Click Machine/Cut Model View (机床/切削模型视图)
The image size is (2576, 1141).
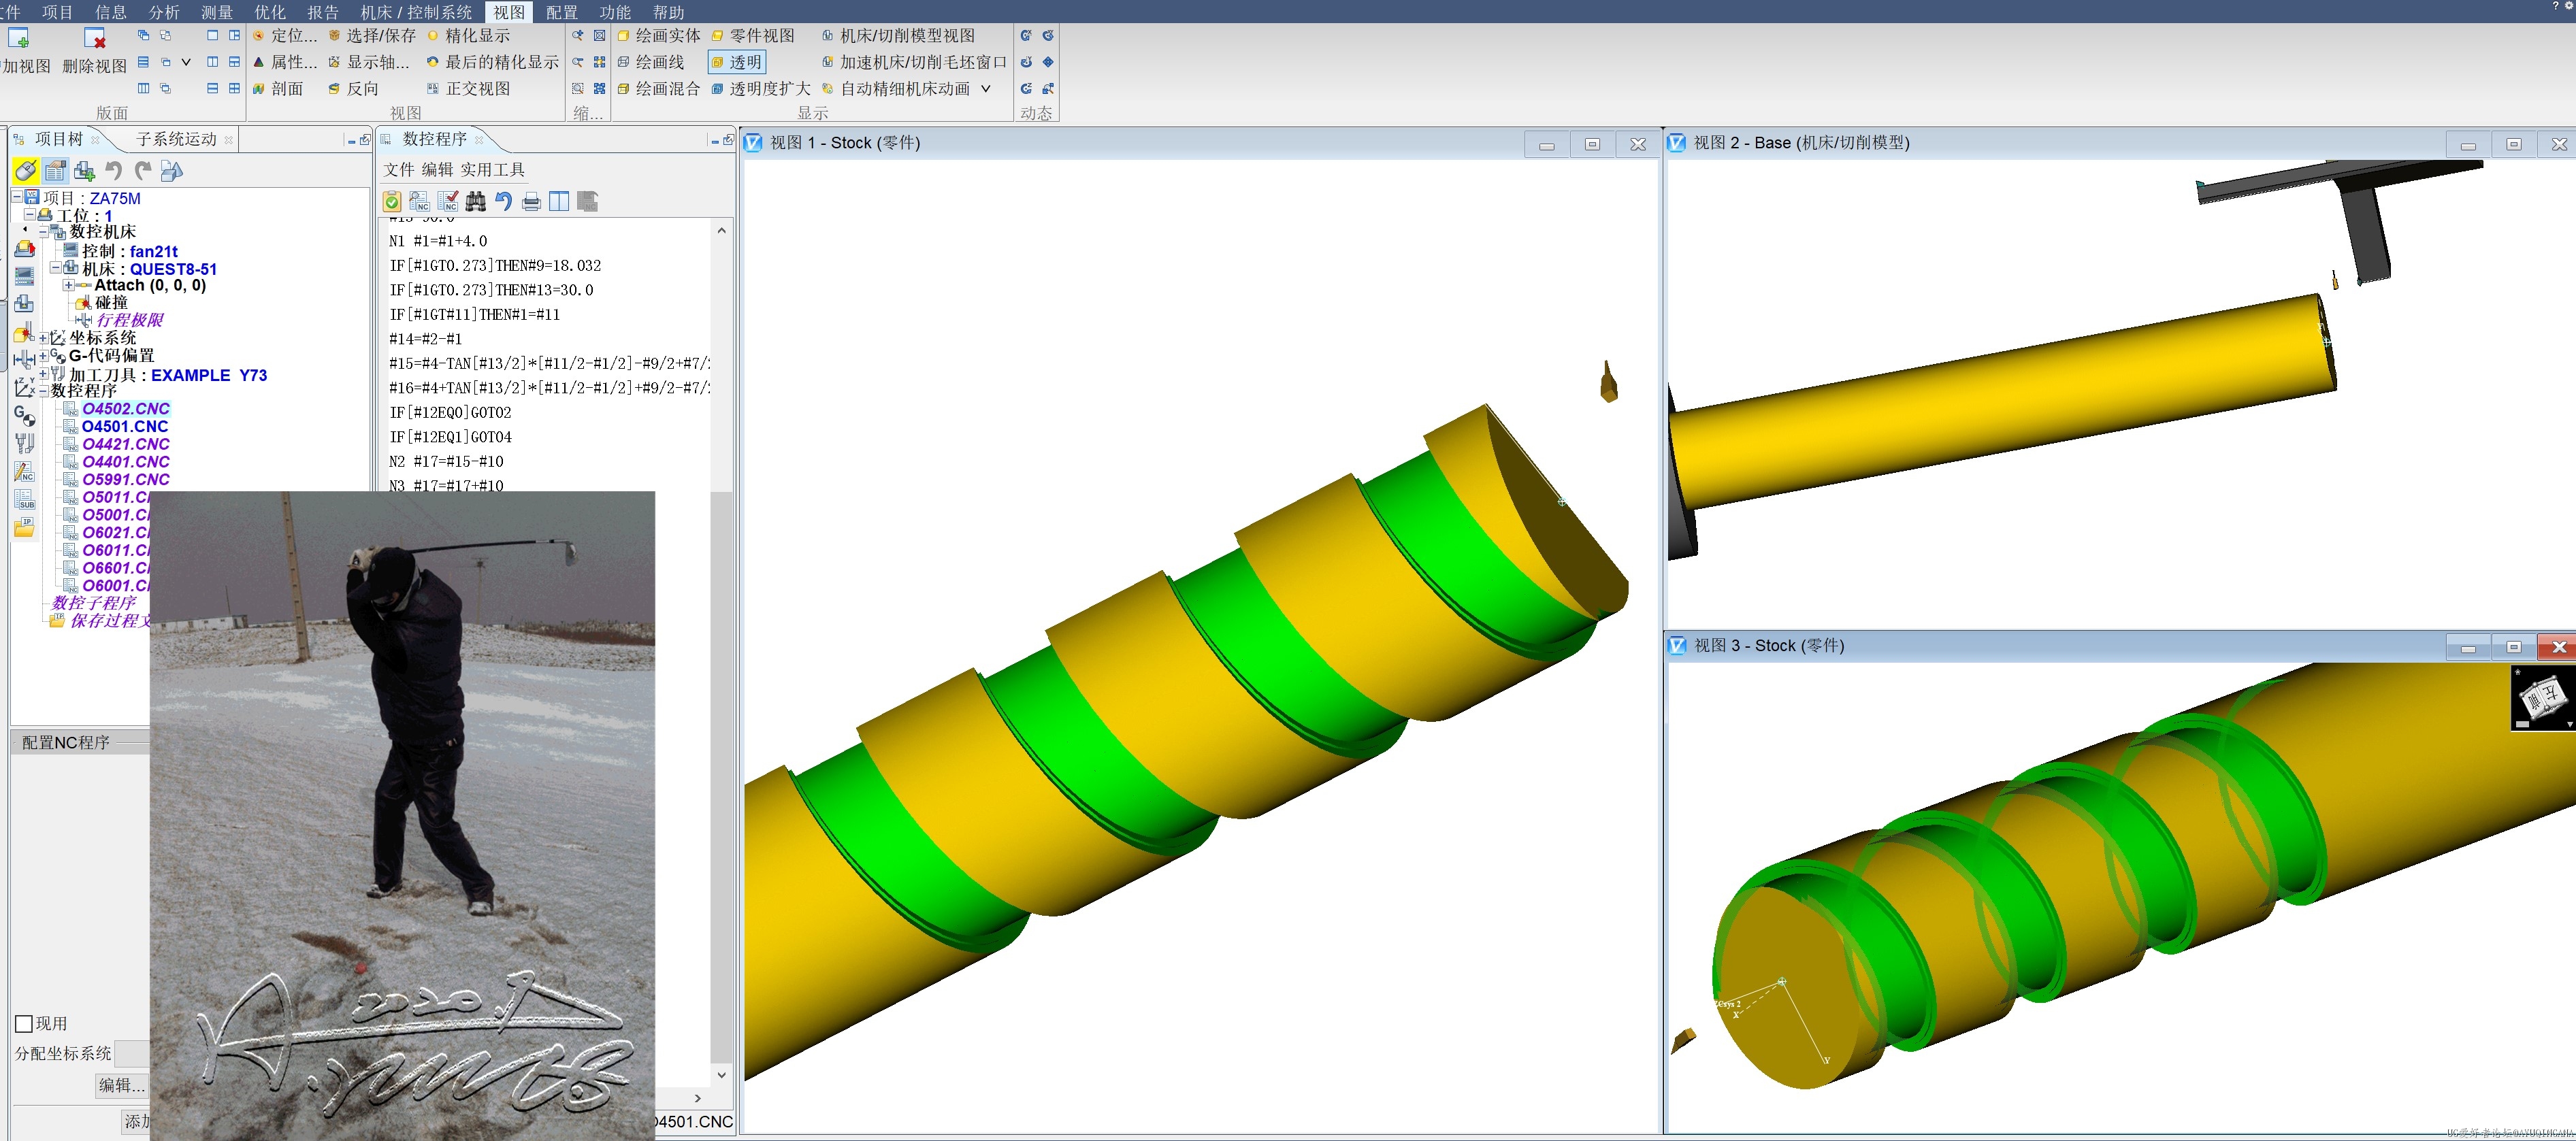pyautogui.click(x=898, y=36)
